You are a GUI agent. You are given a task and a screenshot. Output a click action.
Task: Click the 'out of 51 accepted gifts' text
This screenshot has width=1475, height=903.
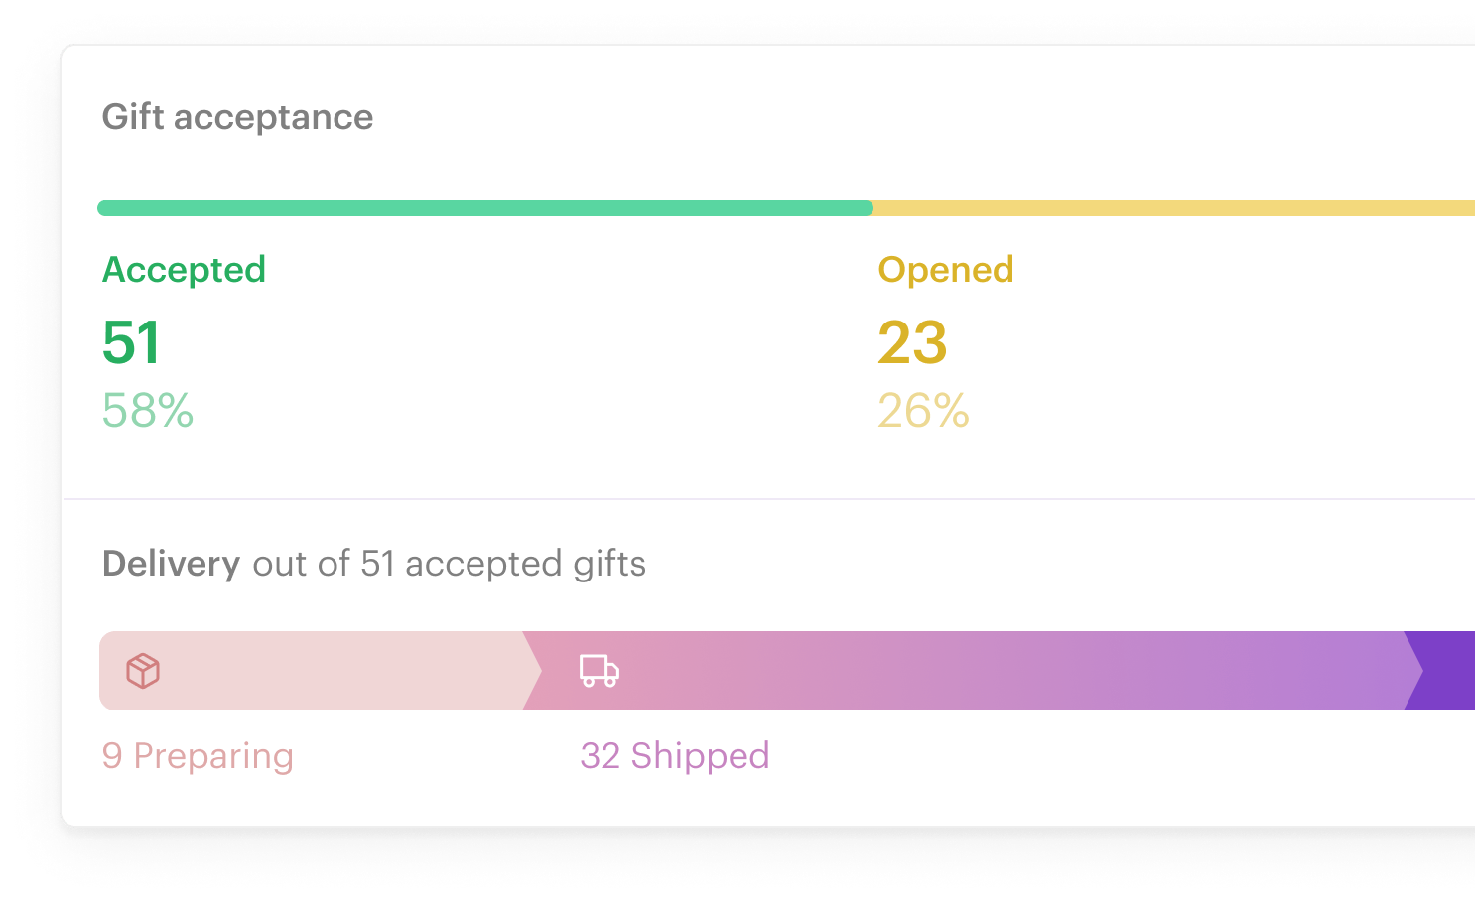coord(450,564)
